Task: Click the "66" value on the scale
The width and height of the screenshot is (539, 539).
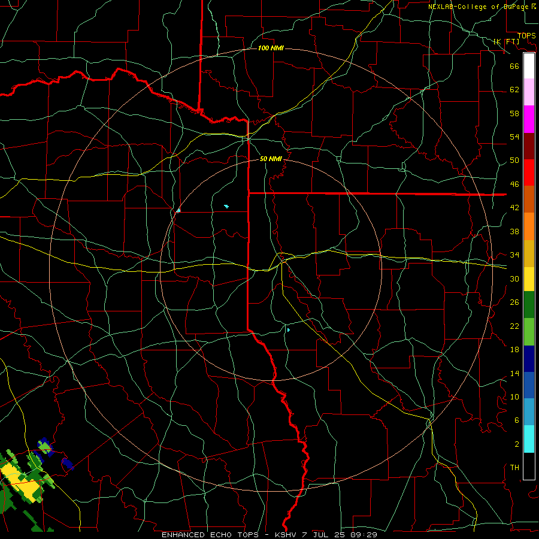Action: click(514, 66)
